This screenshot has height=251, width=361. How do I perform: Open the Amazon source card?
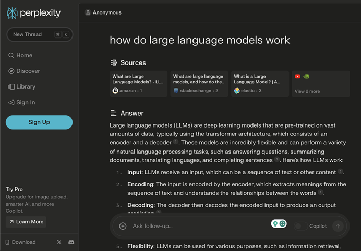click(138, 84)
